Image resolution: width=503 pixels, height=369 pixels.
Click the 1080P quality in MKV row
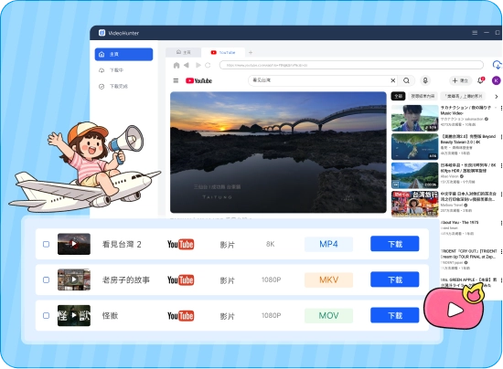pyautogui.click(x=271, y=279)
